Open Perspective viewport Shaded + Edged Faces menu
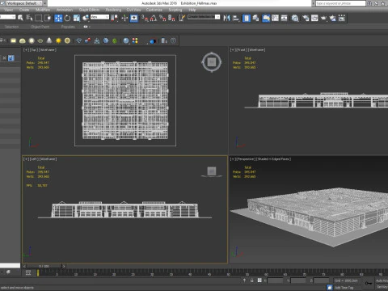Image resolution: width=388 pixels, height=291 pixels. tap(274, 159)
